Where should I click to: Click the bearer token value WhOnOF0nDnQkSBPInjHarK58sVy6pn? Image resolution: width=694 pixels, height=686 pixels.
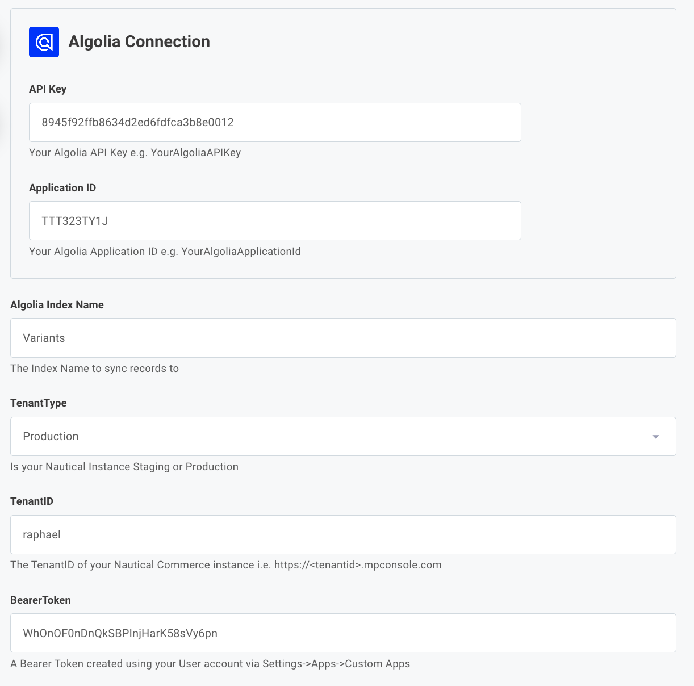(119, 633)
